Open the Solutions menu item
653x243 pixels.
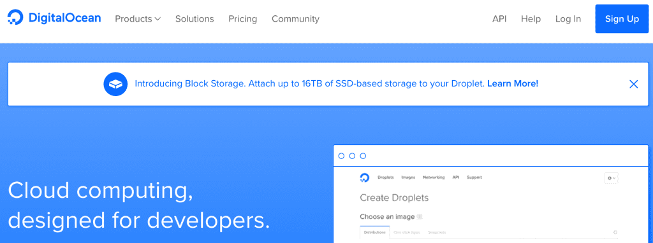(194, 19)
